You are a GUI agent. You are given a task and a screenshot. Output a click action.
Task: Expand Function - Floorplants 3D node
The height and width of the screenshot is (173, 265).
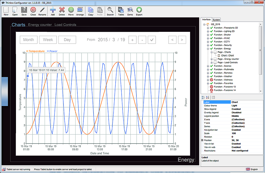(208, 28)
